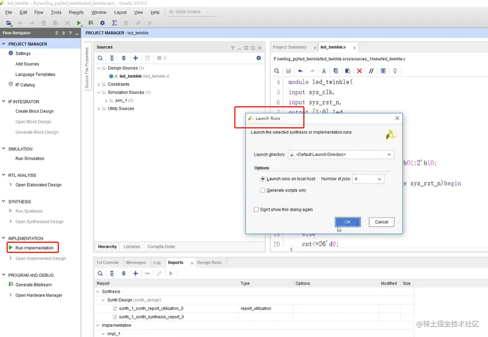The height and width of the screenshot is (337, 488).
Task: Open the Number of jobs dropdown
Action: pyautogui.click(x=368, y=179)
